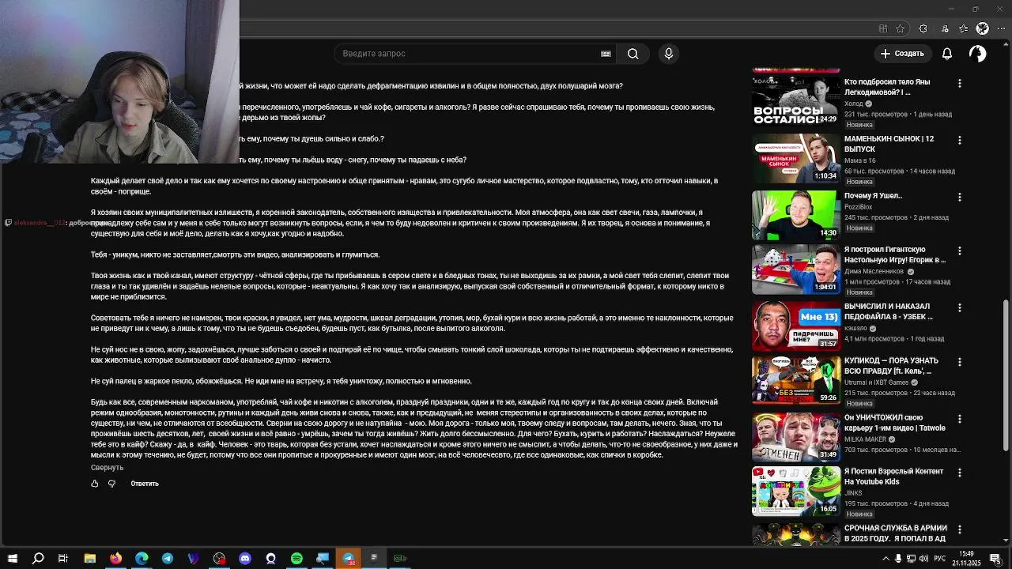Open the Холод channel name
The image size is (1012, 569).
click(x=854, y=104)
